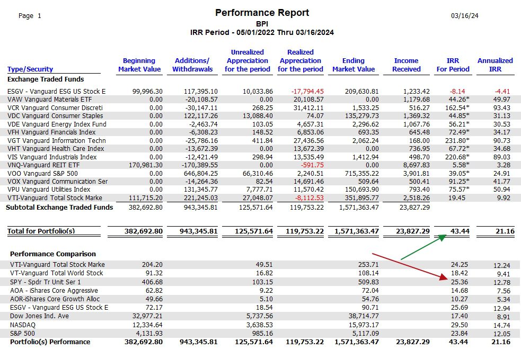Select the VPU Vanguard Utilities Index row
Screen dimensions: 521x350
tap(261, 189)
